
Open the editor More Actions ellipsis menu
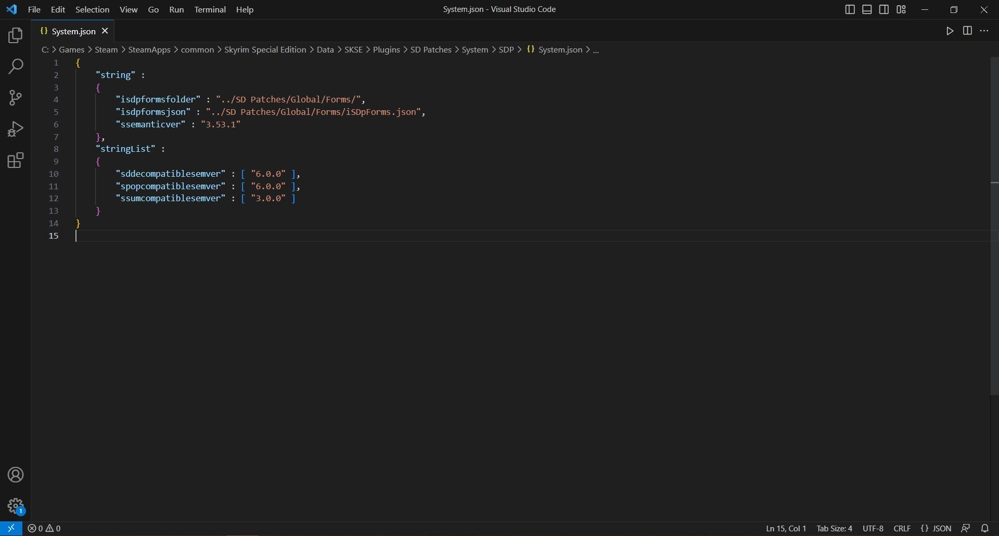click(x=984, y=31)
